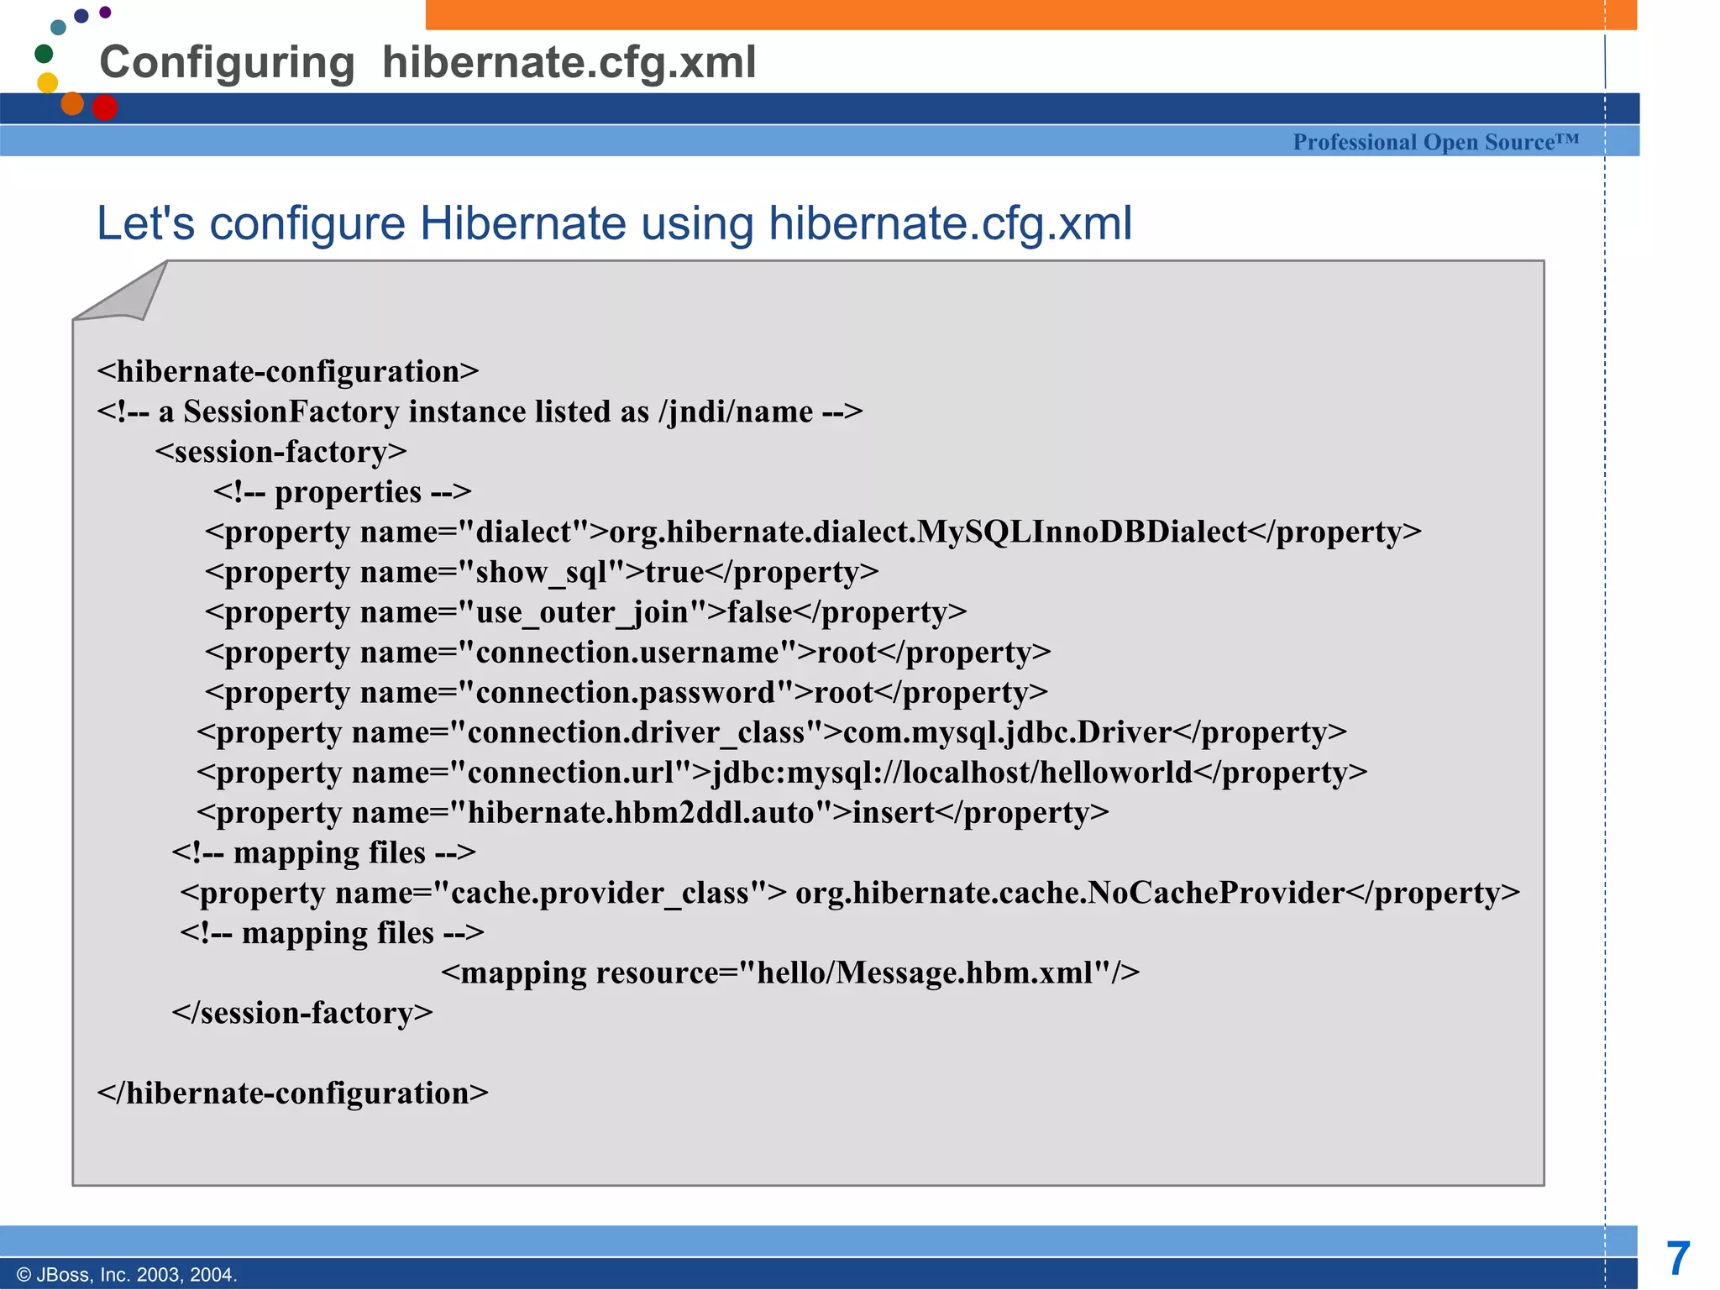The height and width of the screenshot is (1290, 1720).
Task: Click the connection.url jdbc:mysql line
Action: 782,773
